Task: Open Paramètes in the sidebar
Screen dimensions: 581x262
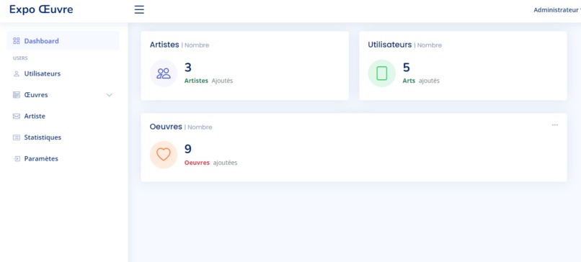Action: click(63, 159)
